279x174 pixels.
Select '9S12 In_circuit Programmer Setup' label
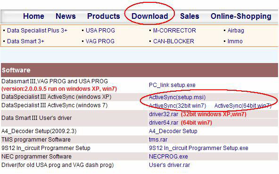coord(46,148)
